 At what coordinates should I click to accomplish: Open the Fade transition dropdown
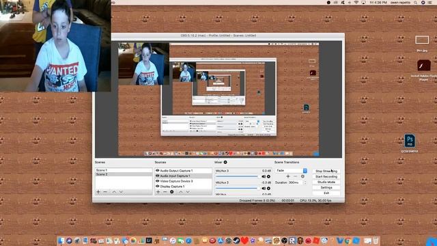coord(291,170)
